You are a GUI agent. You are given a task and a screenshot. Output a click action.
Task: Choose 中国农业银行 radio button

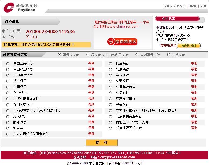[x=8, y=70]
